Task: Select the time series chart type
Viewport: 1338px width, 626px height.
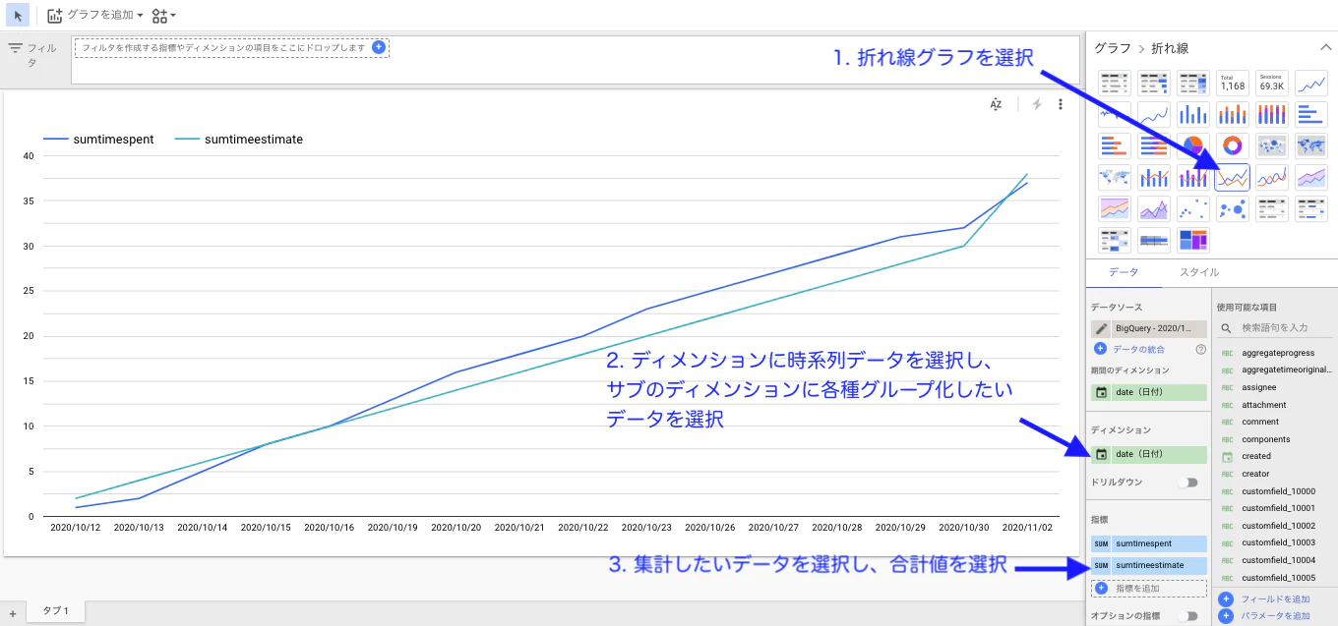Action: point(1311,84)
